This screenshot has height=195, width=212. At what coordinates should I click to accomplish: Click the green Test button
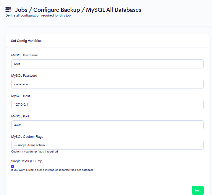click(x=198, y=190)
